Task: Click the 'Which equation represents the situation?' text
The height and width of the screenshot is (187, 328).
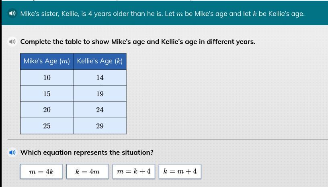Action: pyautogui.click(x=87, y=152)
